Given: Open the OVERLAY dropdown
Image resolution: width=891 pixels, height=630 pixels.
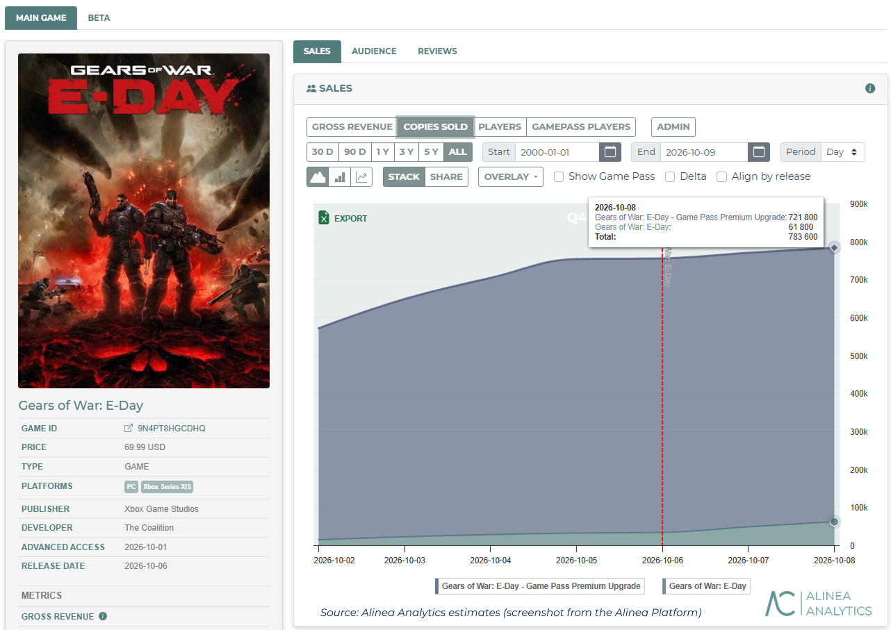Looking at the screenshot, I should coord(510,177).
